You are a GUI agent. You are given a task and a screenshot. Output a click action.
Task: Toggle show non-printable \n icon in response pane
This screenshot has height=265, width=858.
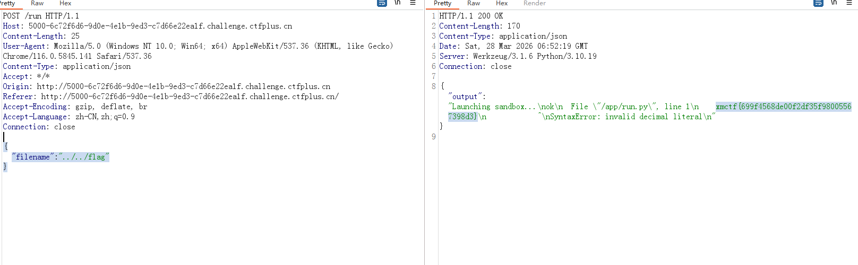click(834, 3)
